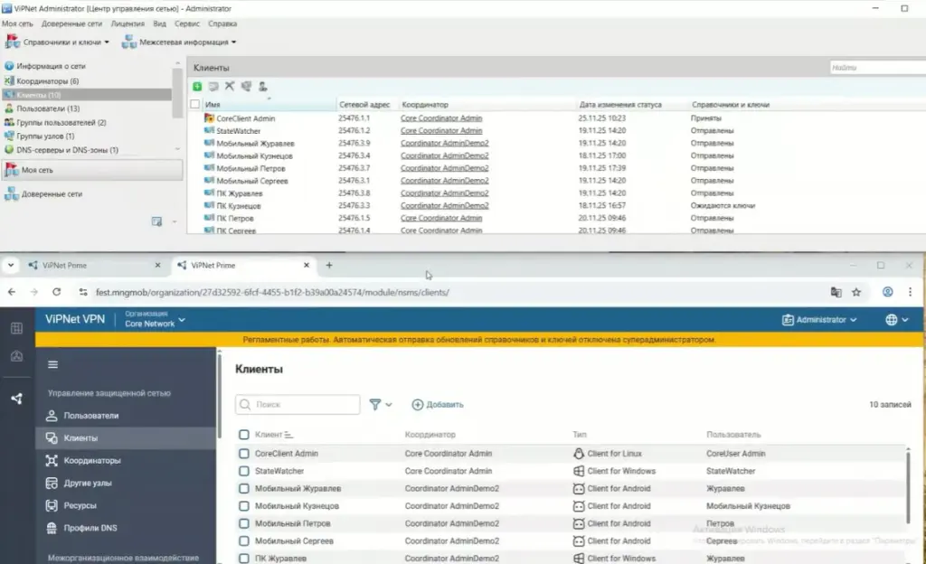Open Группы пользователей (2) node

(x=55, y=123)
